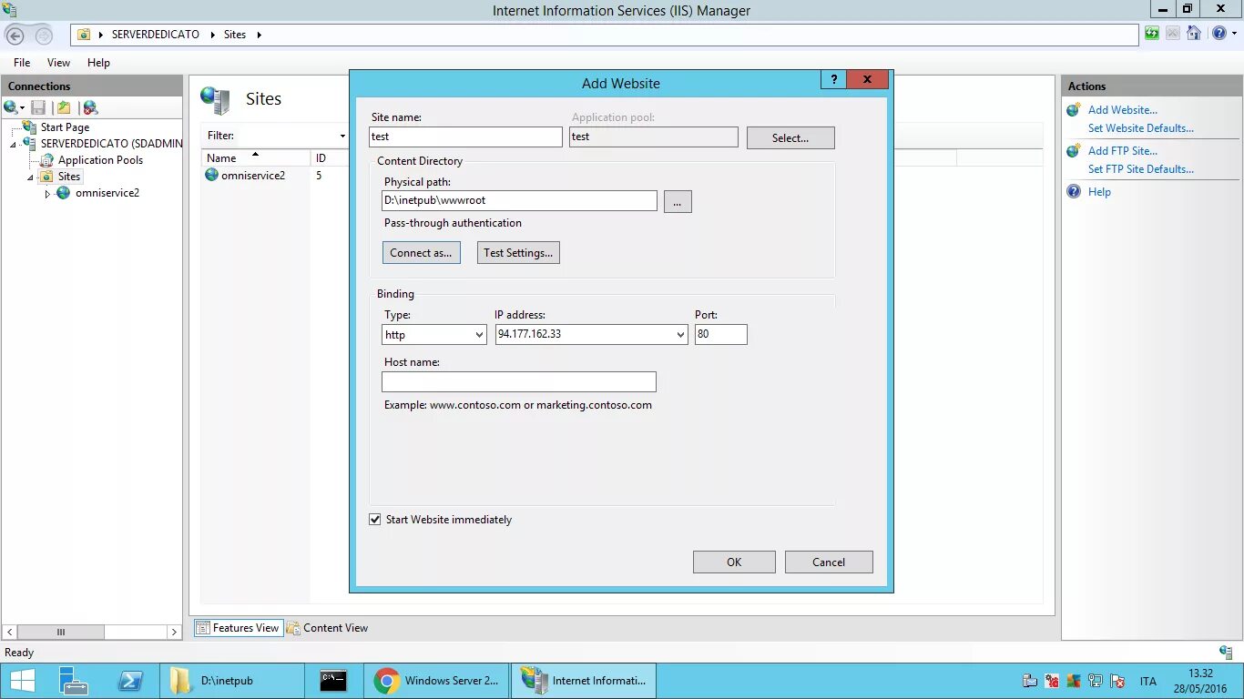Click Create New Connection globe icon

coord(11,107)
